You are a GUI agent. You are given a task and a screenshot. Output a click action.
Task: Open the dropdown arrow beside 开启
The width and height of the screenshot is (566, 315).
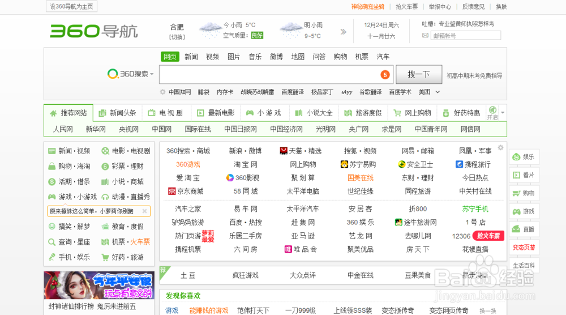click(x=503, y=113)
